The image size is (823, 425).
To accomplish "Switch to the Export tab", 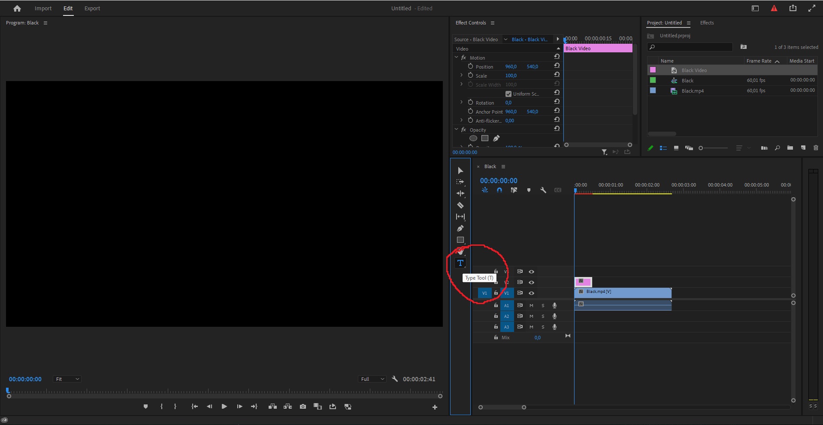I will coord(92,8).
